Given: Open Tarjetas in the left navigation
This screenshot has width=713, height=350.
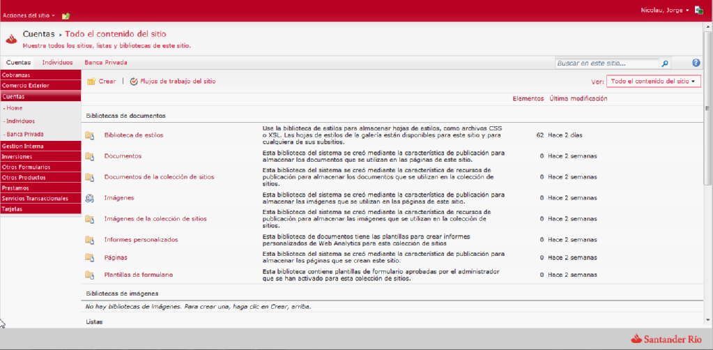Looking at the screenshot, I should [x=40, y=209].
